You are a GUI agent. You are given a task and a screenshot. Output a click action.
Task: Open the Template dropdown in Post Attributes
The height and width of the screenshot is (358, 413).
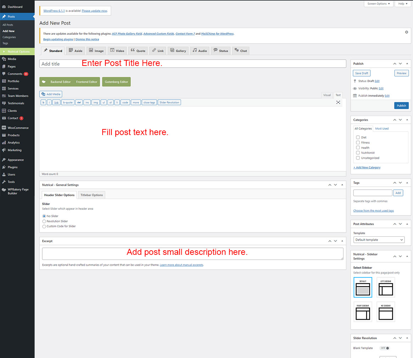379,240
